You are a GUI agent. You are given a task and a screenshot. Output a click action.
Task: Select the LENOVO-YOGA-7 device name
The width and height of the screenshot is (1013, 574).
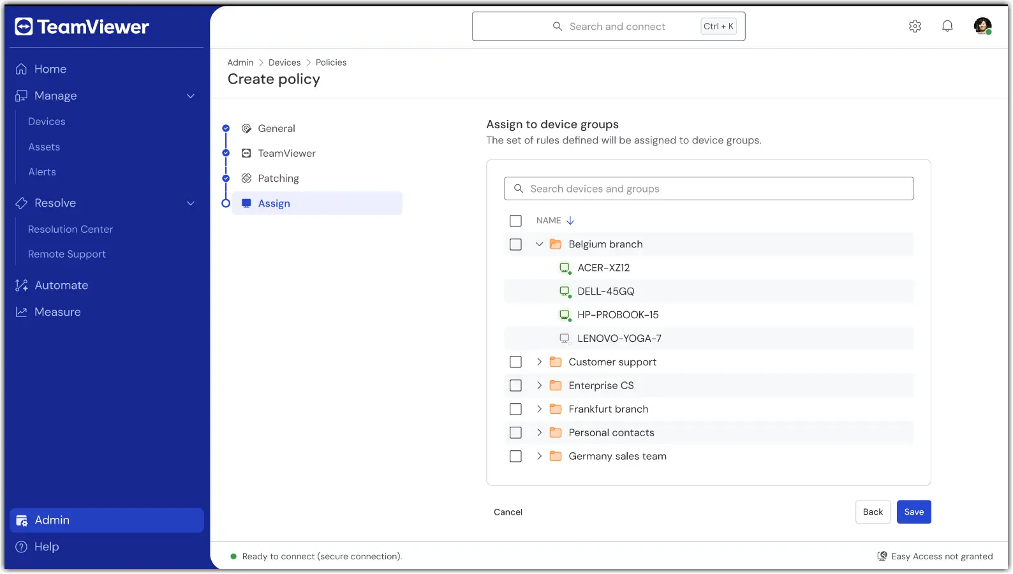coord(619,339)
